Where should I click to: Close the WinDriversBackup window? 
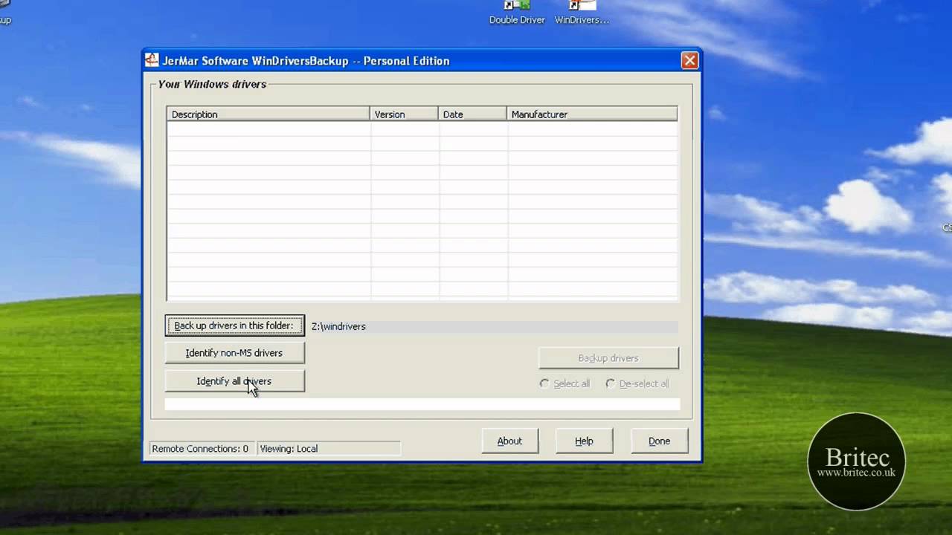coord(689,61)
